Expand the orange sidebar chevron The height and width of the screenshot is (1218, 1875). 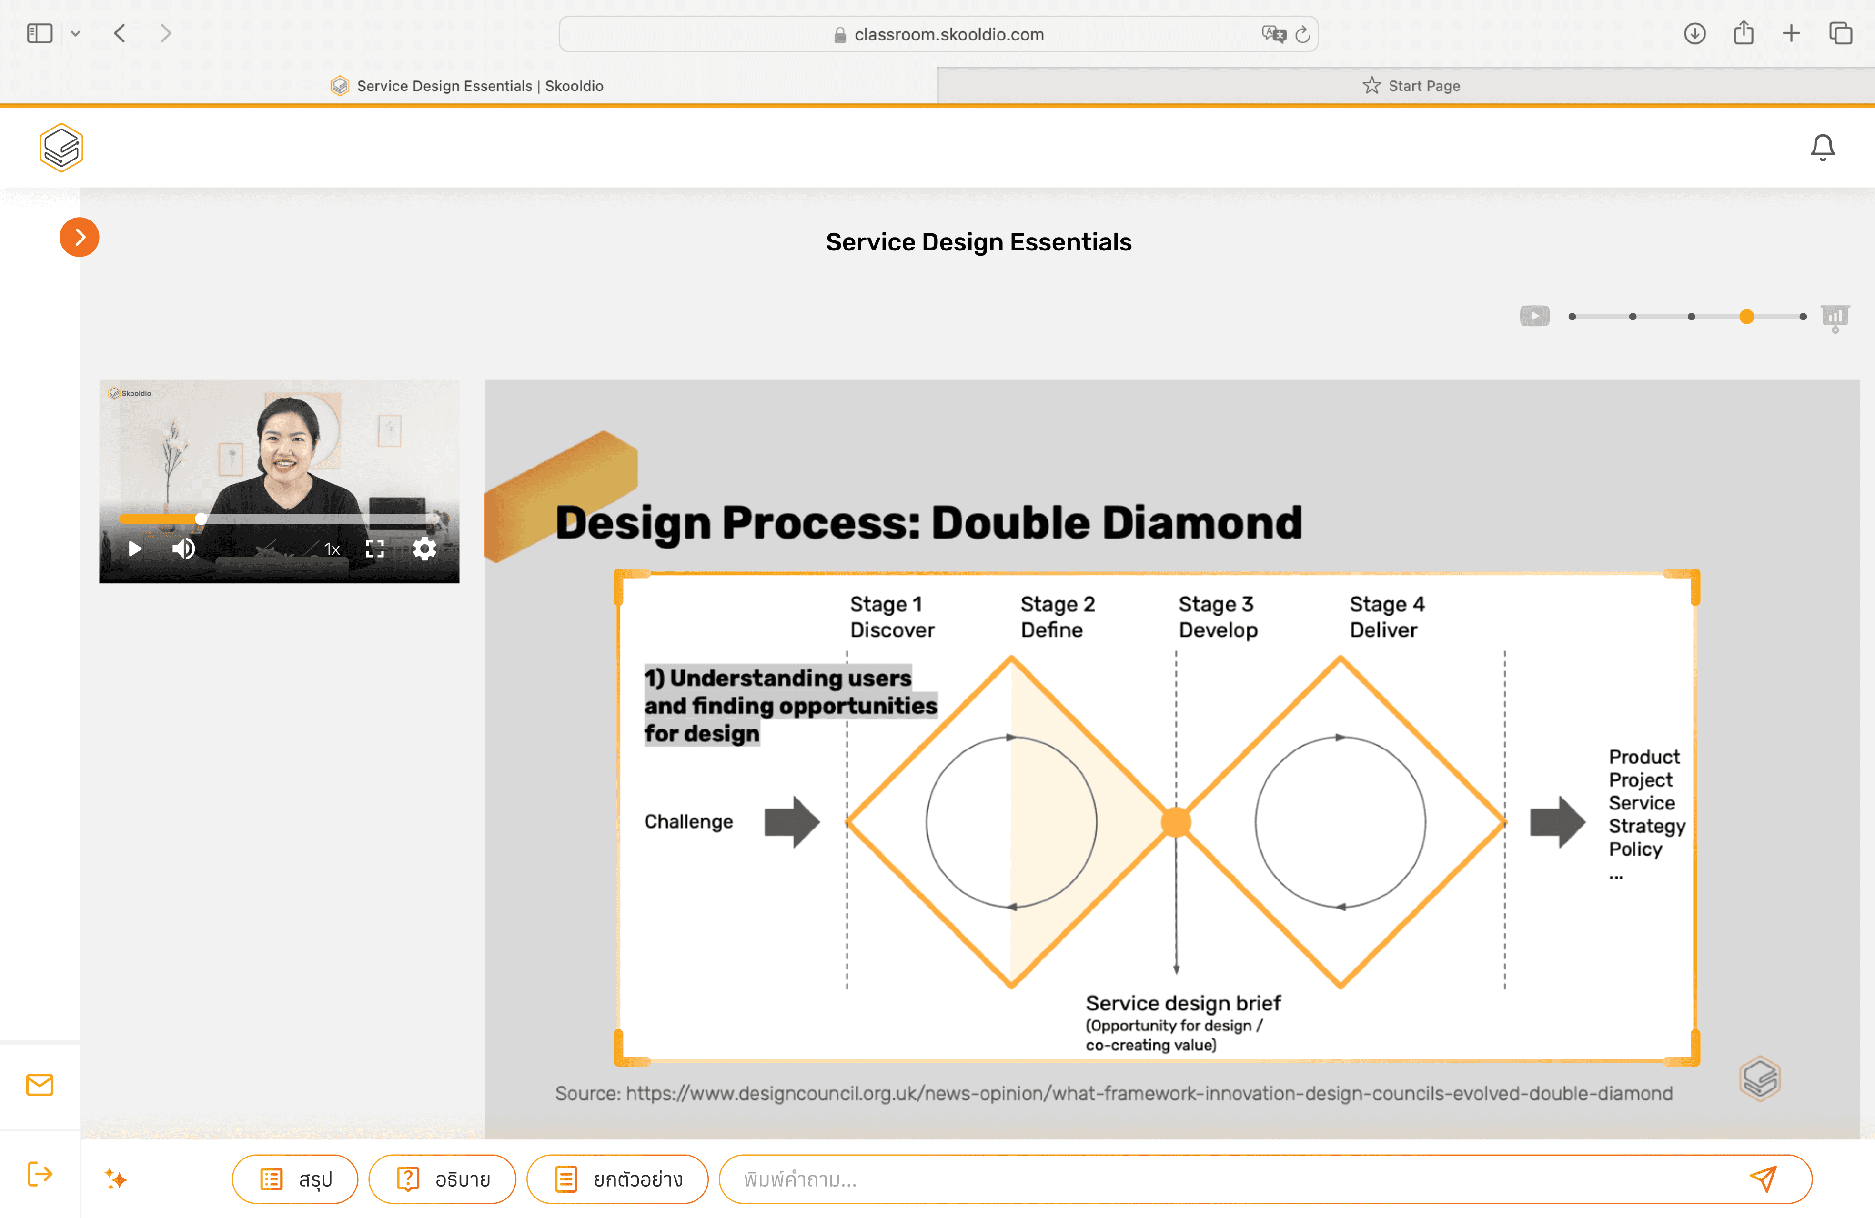(80, 237)
